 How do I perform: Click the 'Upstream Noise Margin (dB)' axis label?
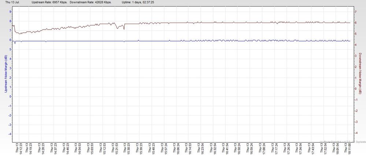5,74
